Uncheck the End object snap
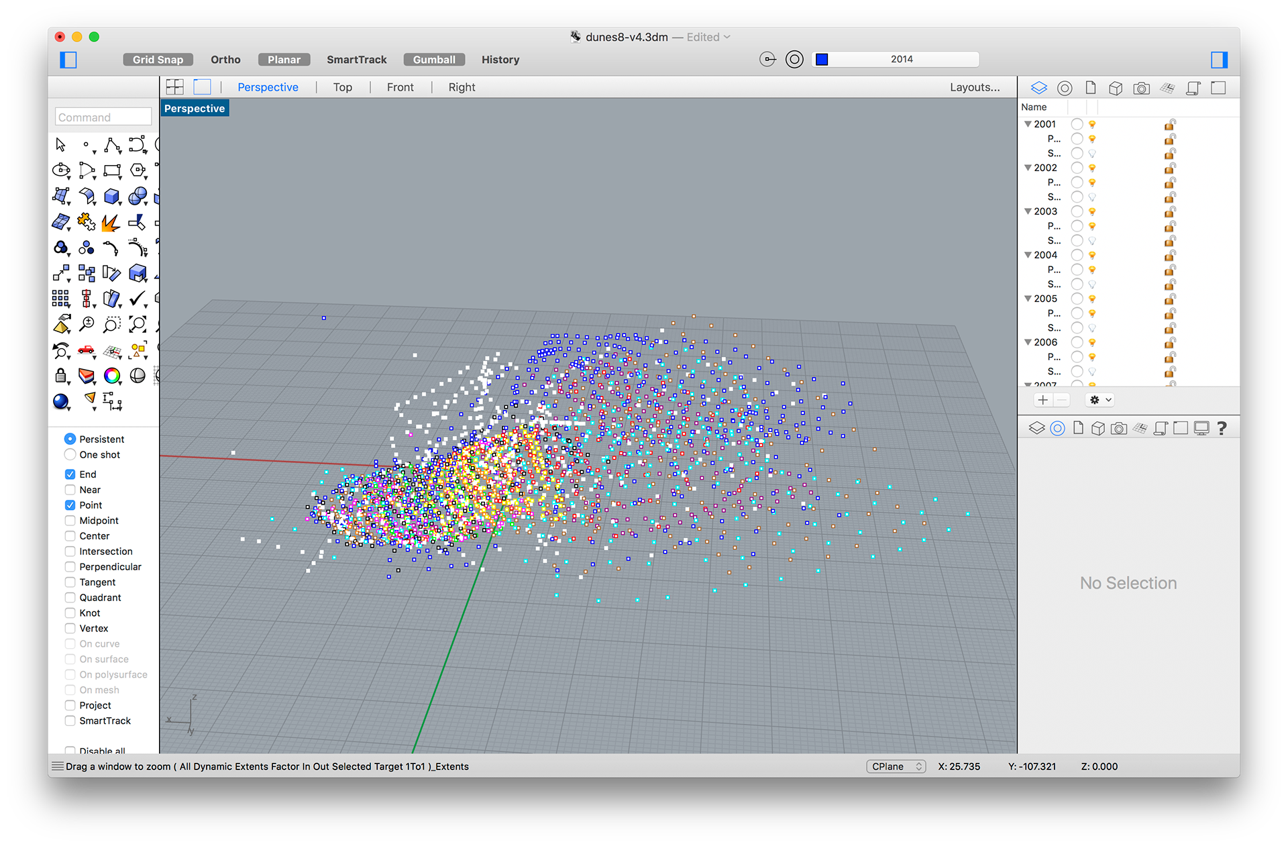The height and width of the screenshot is (846, 1288). (70, 474)
